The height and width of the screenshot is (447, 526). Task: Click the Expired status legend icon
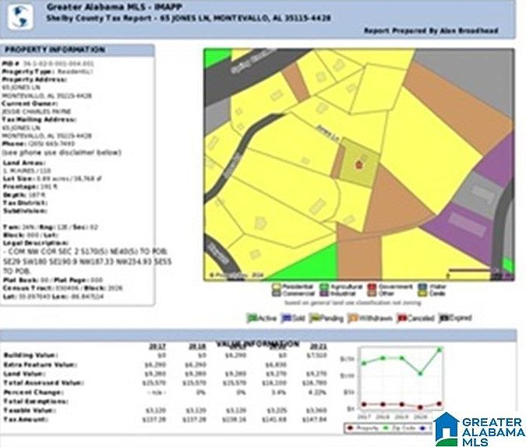tap(444, 318)
